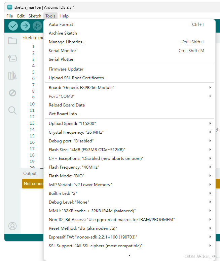The width and height of the screenshot is (220, 261).
Task: Launch Serial Monitor from menu
Action: tap(130, 51)
